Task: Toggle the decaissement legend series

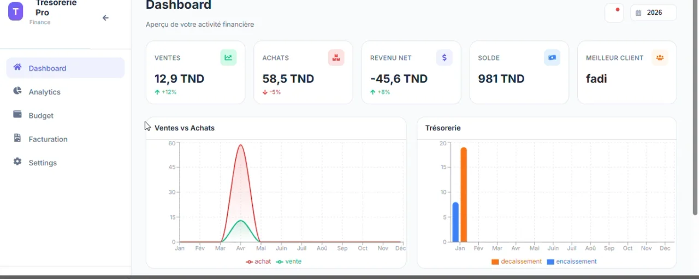Action: [x=517, y=262]
